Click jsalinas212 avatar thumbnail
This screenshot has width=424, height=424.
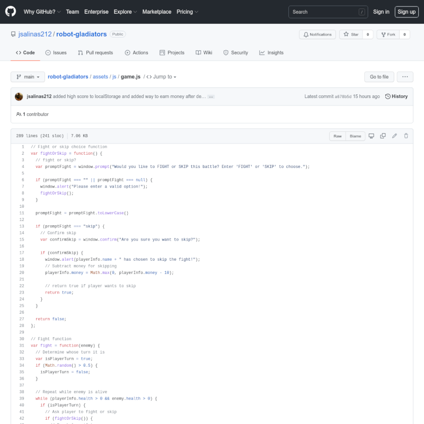point(19,96)
